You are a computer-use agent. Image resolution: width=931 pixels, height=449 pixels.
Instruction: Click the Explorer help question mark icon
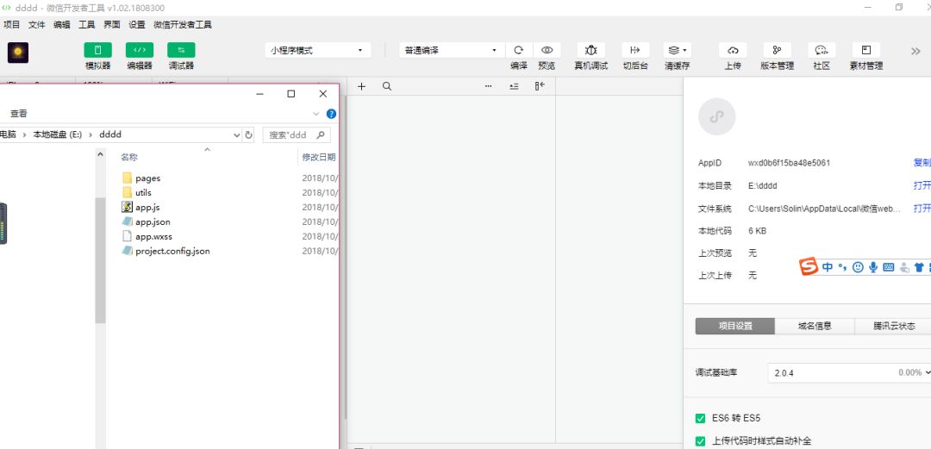[331, 114]
